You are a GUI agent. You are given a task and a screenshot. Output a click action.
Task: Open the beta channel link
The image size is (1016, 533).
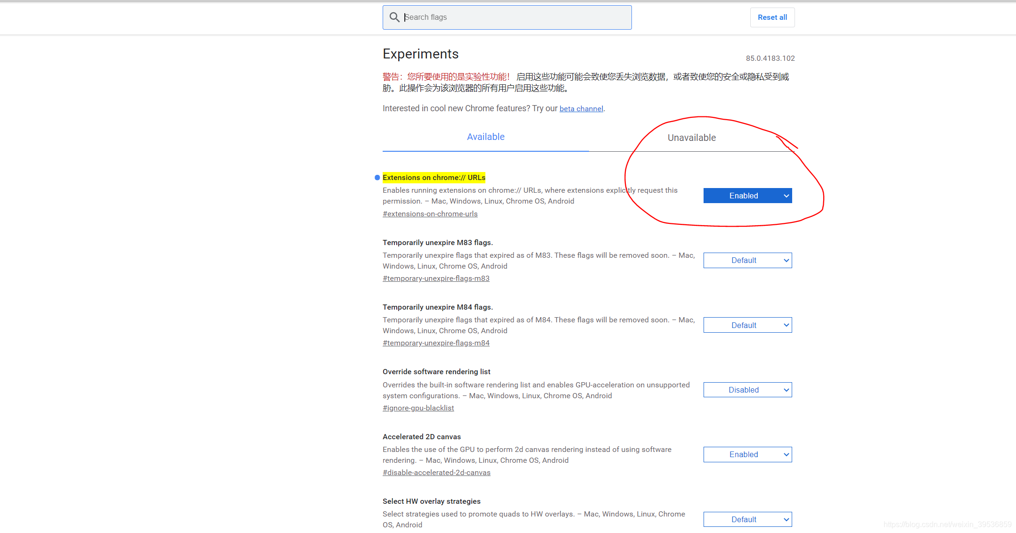581,109
